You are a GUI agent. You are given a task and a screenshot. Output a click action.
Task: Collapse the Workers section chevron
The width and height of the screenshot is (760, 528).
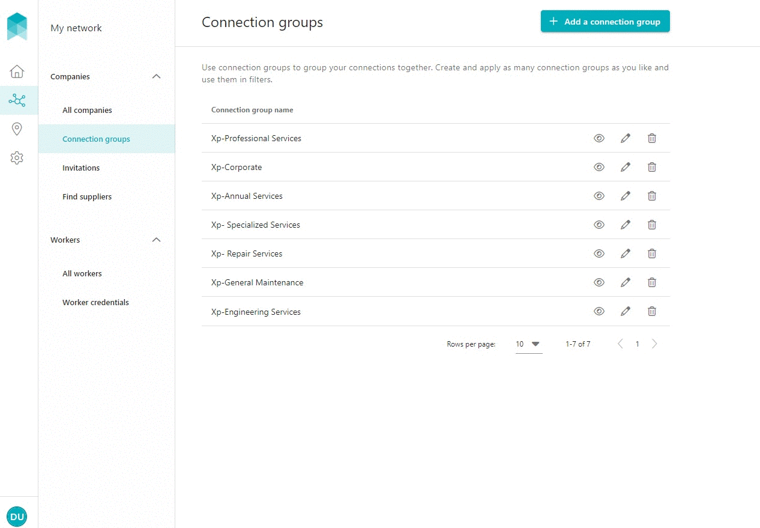pos(157,240)
